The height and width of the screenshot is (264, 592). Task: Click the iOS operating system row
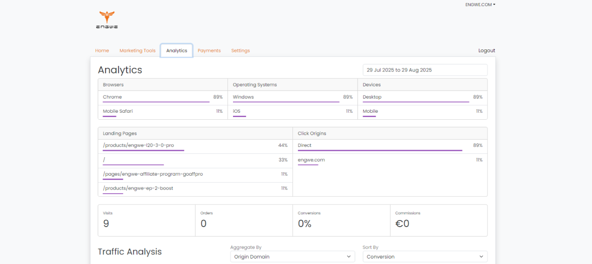click(292, 112)
